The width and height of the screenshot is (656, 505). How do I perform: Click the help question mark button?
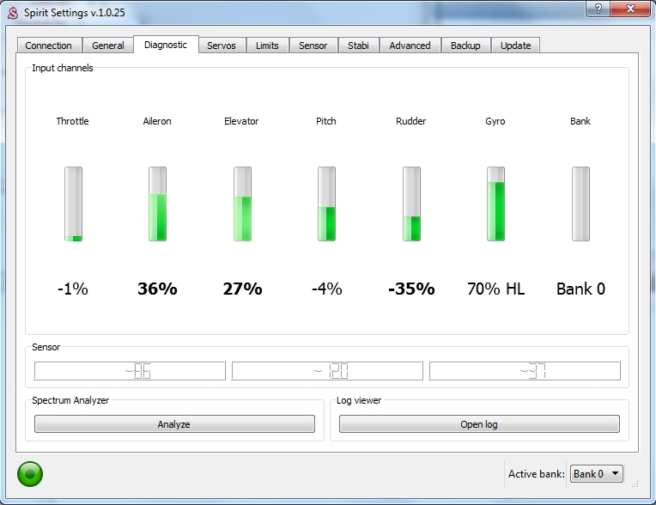[596, 9]
